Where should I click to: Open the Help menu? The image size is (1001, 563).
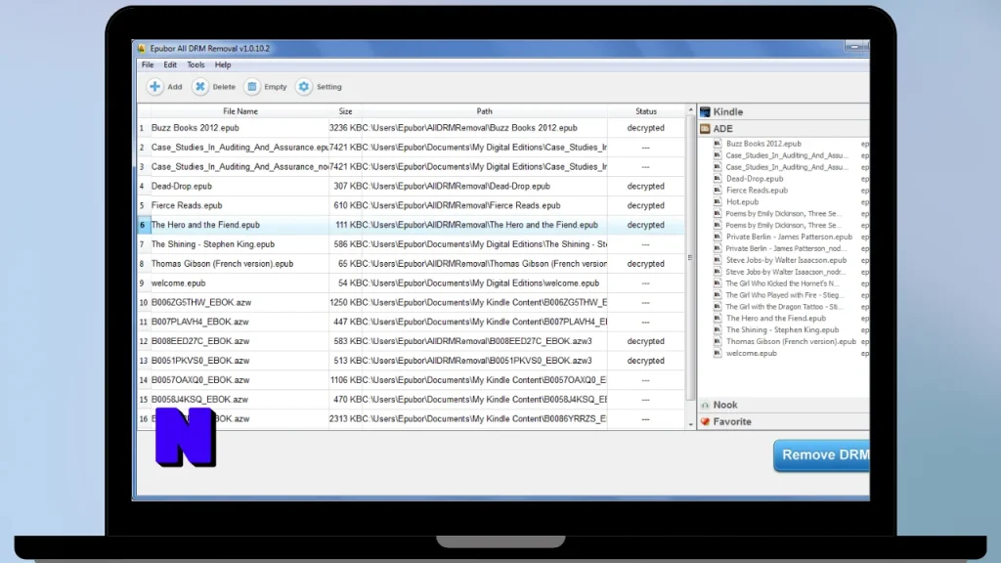coord(223,65)
